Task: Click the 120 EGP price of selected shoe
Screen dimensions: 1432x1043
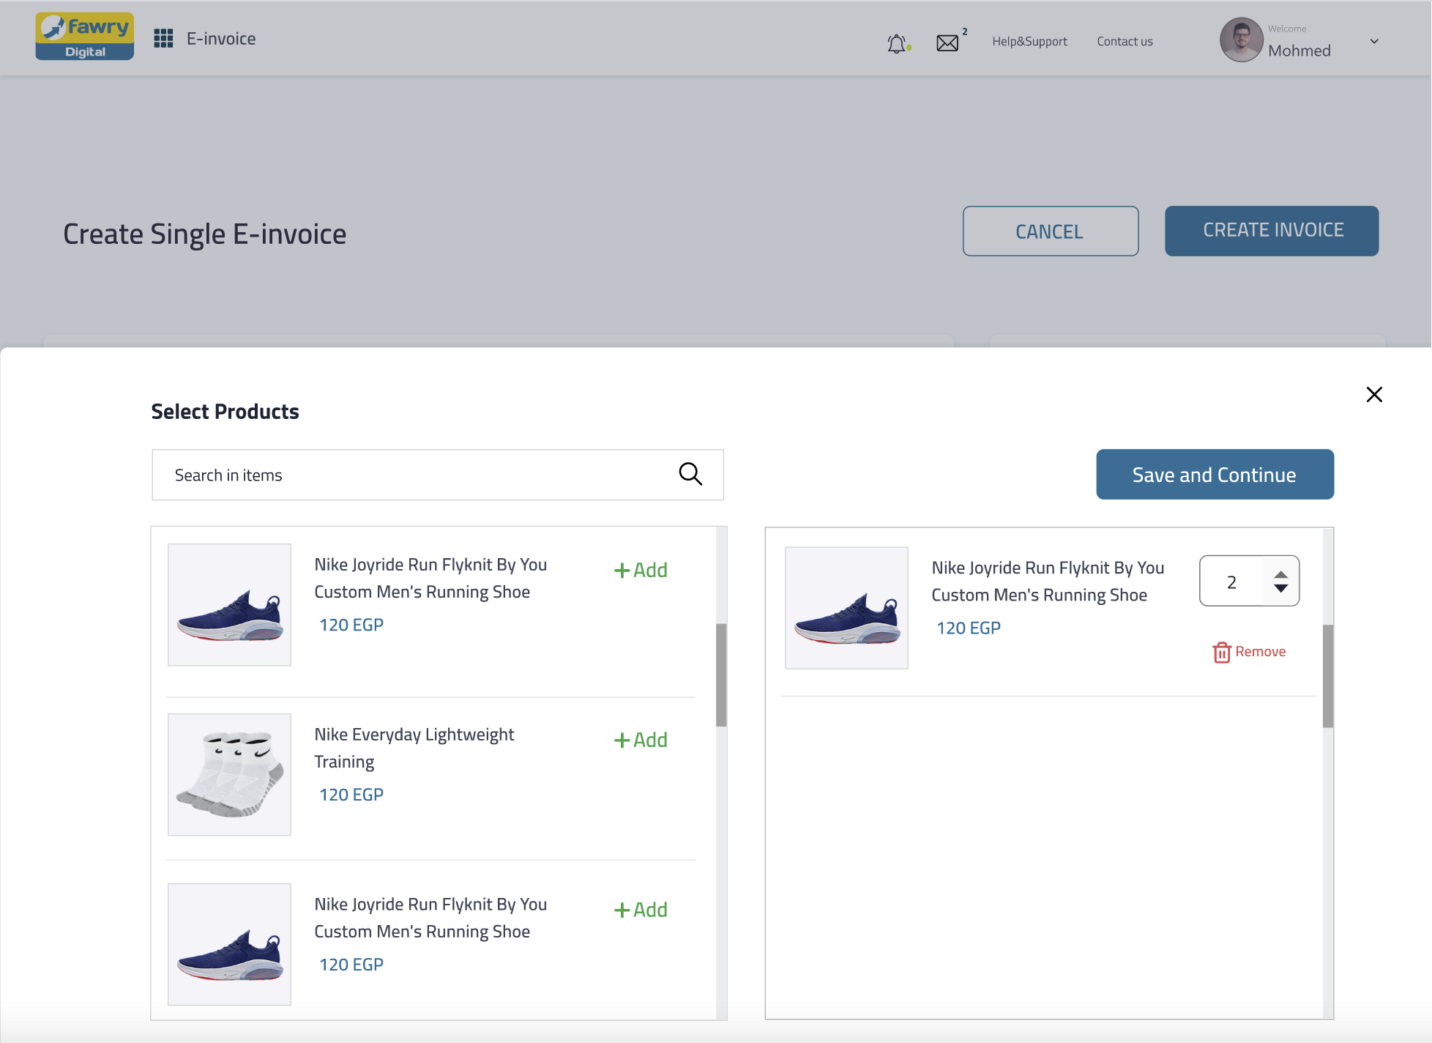Action: 969,628
